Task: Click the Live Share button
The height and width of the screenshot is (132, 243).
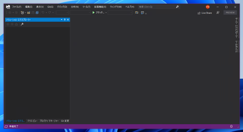Action: [x=204, y=13]
